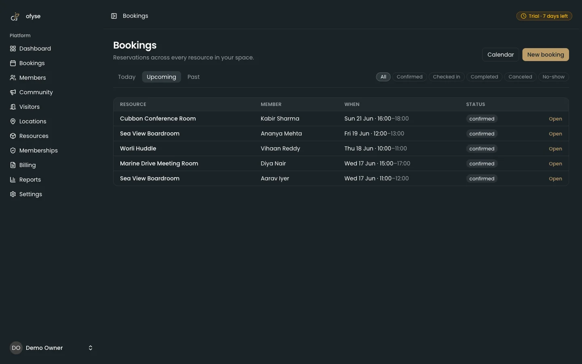Image resolution: width=582 pixels, height=364 pixels.
Task: Open Aarav Iyer's booking link
Action: pyautogui.click(x=555, y=179)
